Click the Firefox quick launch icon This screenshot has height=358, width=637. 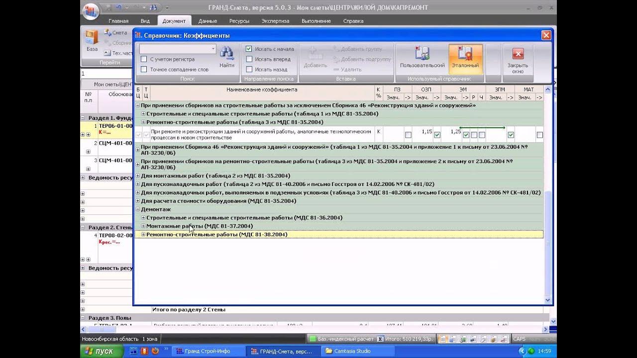click(x=155, y=351)
